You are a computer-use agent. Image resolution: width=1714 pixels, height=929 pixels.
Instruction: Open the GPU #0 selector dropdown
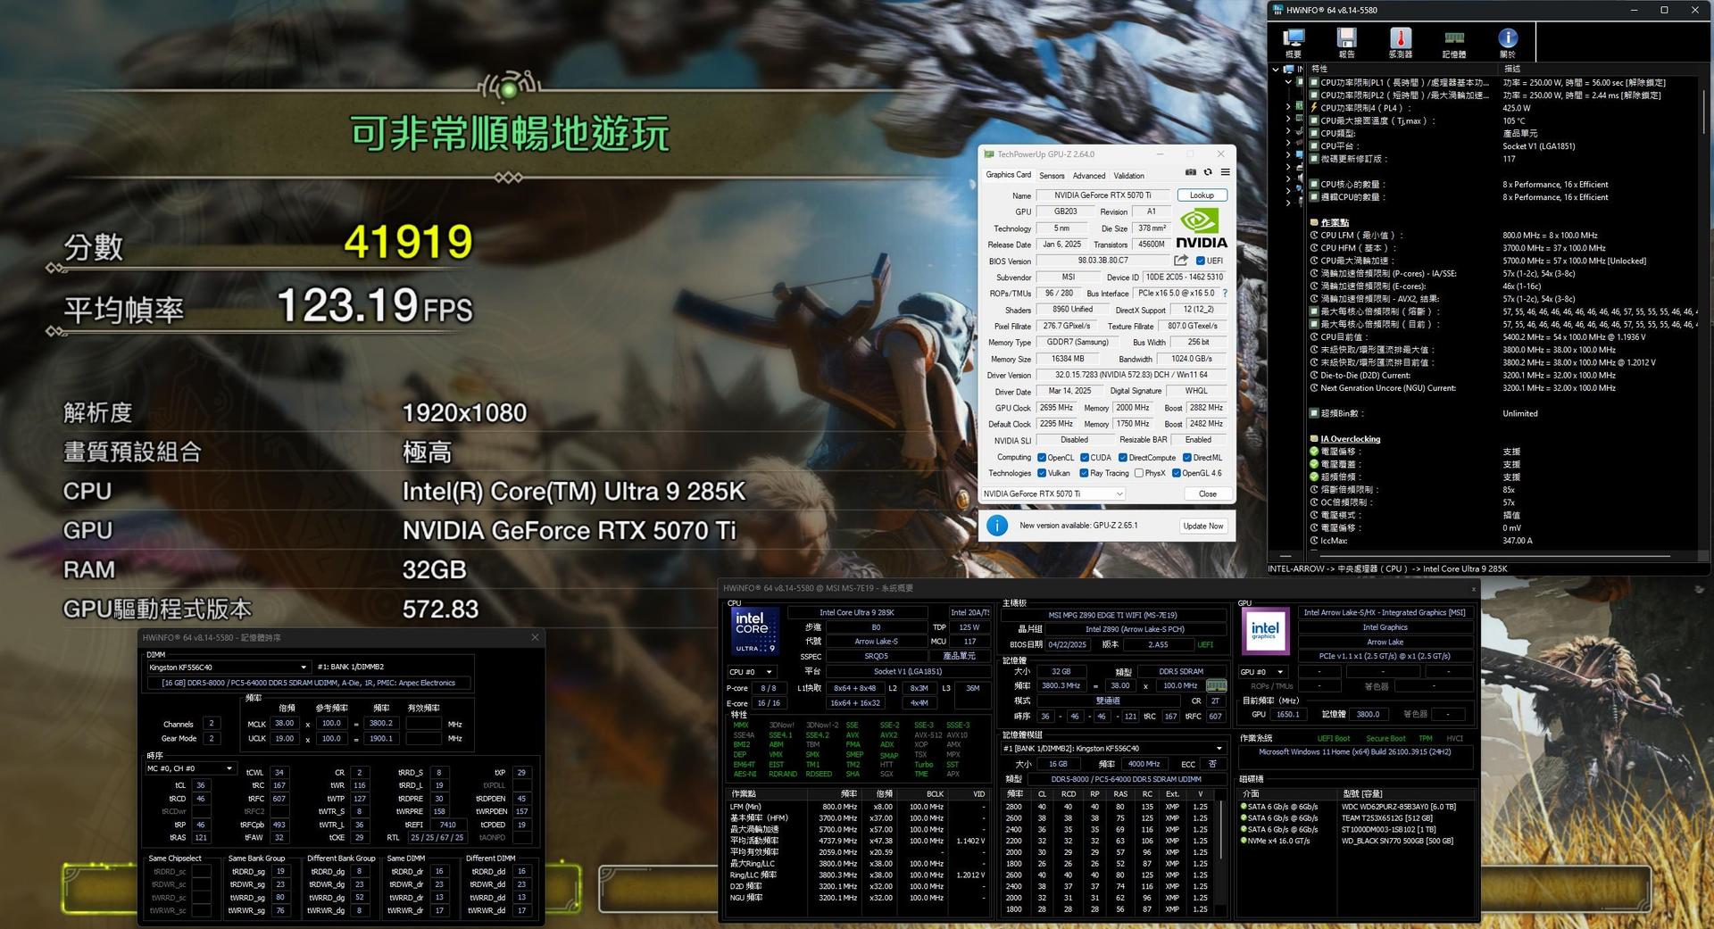point(1262,672)
